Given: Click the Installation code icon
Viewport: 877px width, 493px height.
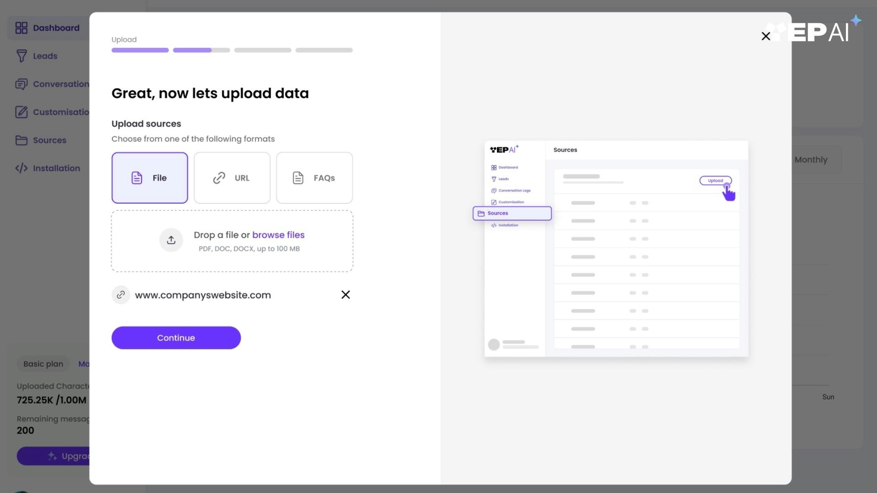Looking at the screenshot, I should click(21, 168).
